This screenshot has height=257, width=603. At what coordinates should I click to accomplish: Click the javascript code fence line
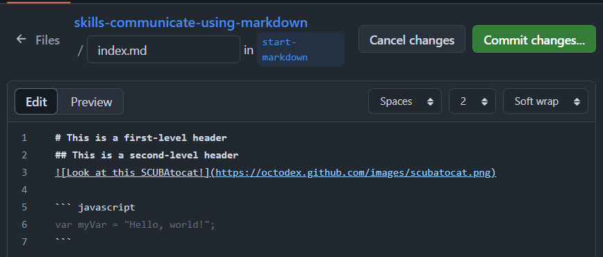95,208
